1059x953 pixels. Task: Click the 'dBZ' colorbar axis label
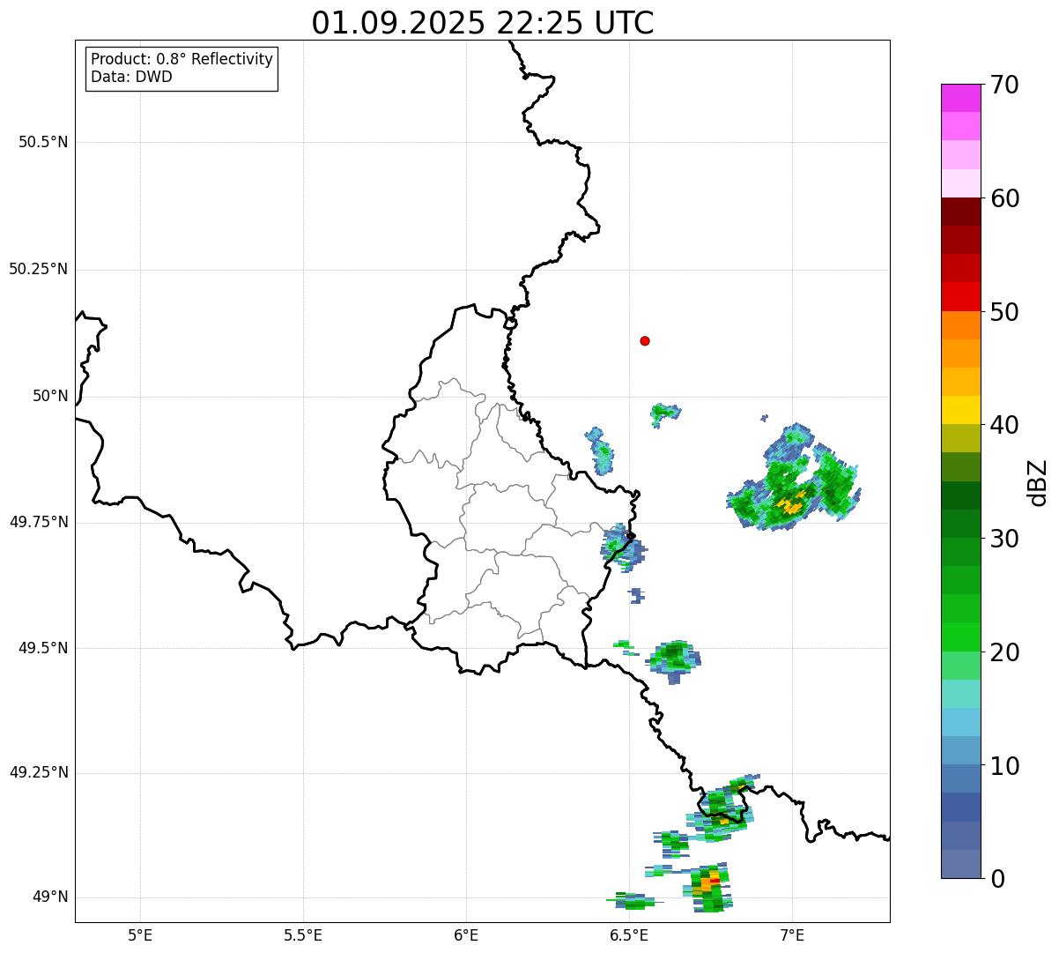(x=1038, y=481)
